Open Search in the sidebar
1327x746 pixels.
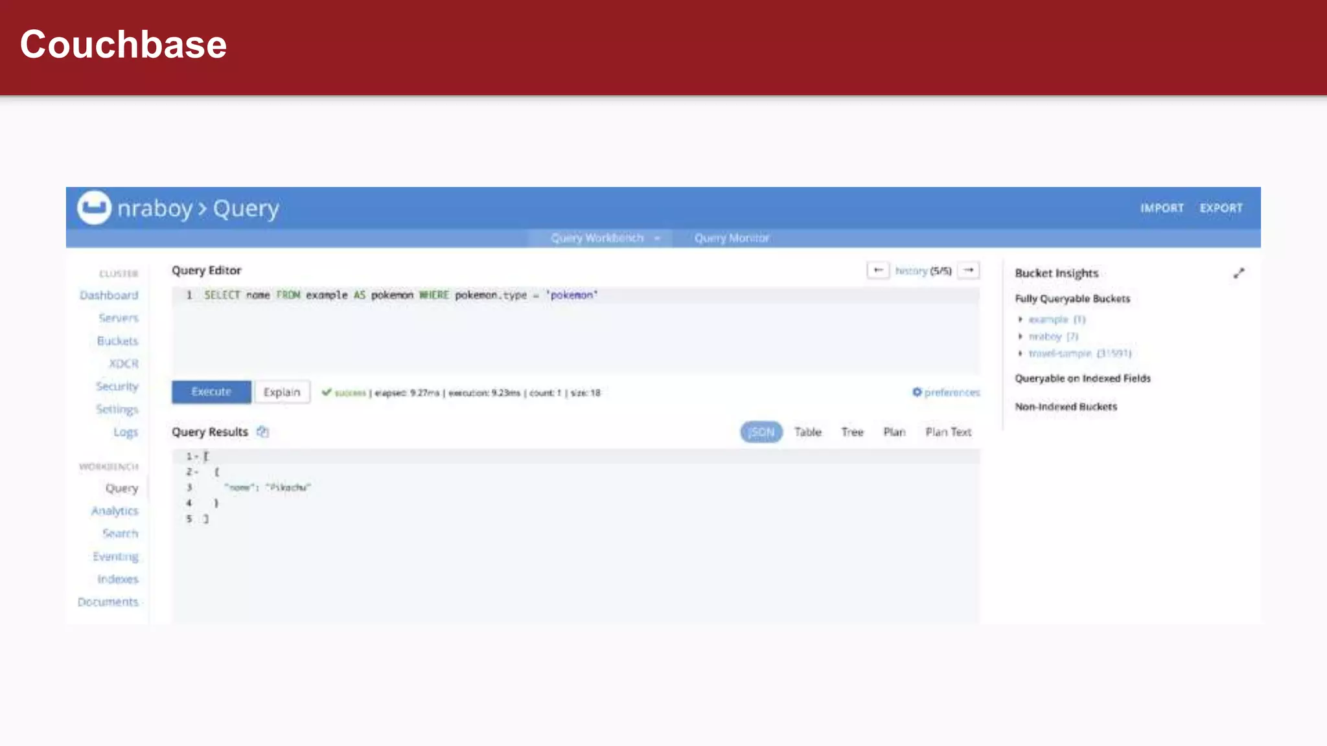pos(121,534)
